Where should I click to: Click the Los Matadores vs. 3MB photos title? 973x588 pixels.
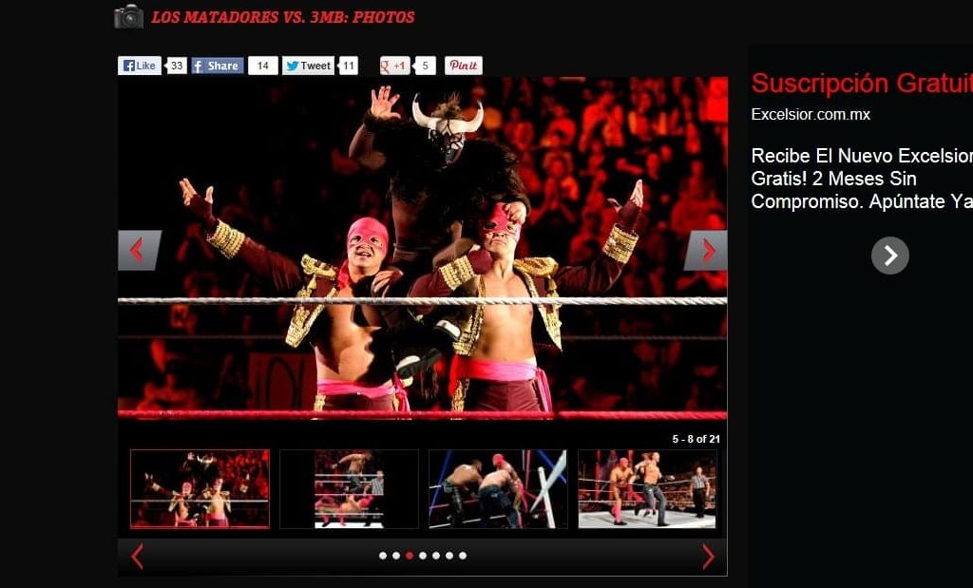pos(282,17)
